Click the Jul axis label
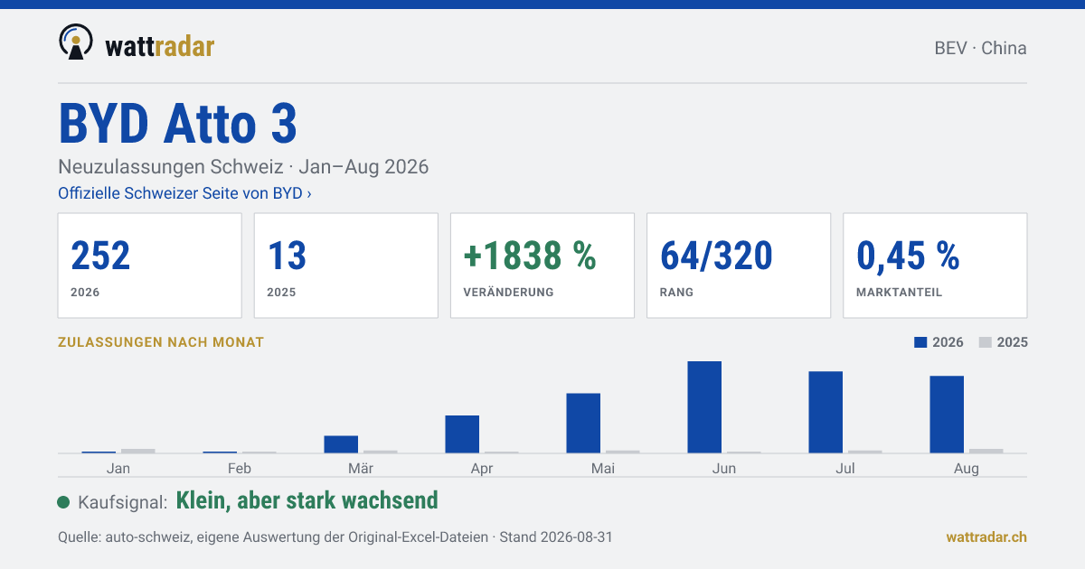The width and height of the screenshot is (1085, 569). pos(845,468)
